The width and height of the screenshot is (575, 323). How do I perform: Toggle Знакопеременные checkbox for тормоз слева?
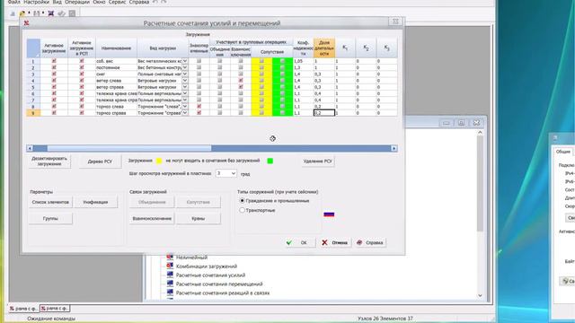[199, 106]
